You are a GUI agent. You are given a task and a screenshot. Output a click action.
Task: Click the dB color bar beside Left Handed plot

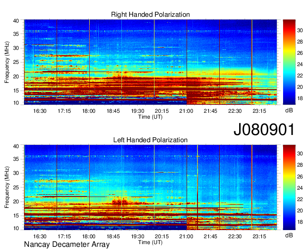point(289,187)
